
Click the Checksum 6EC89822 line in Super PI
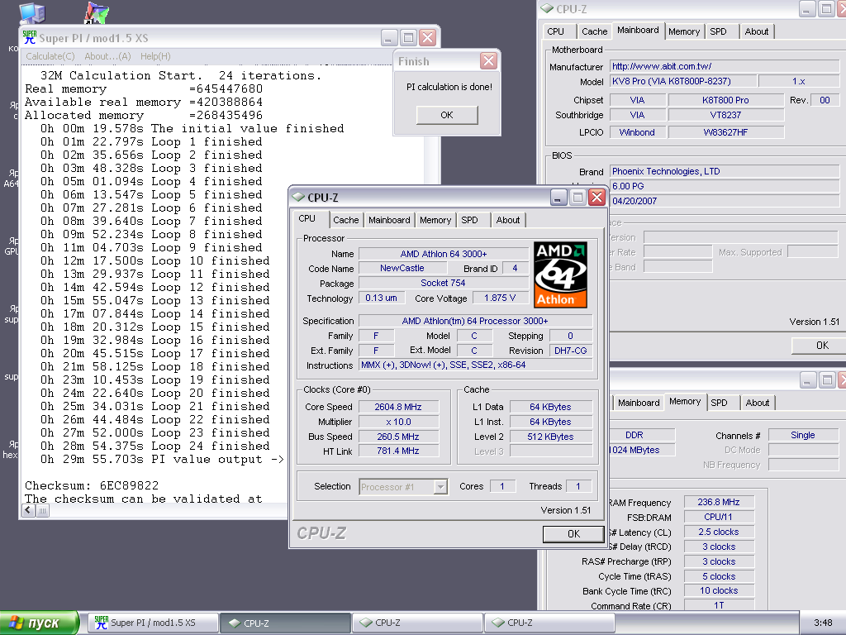[92, 485]
